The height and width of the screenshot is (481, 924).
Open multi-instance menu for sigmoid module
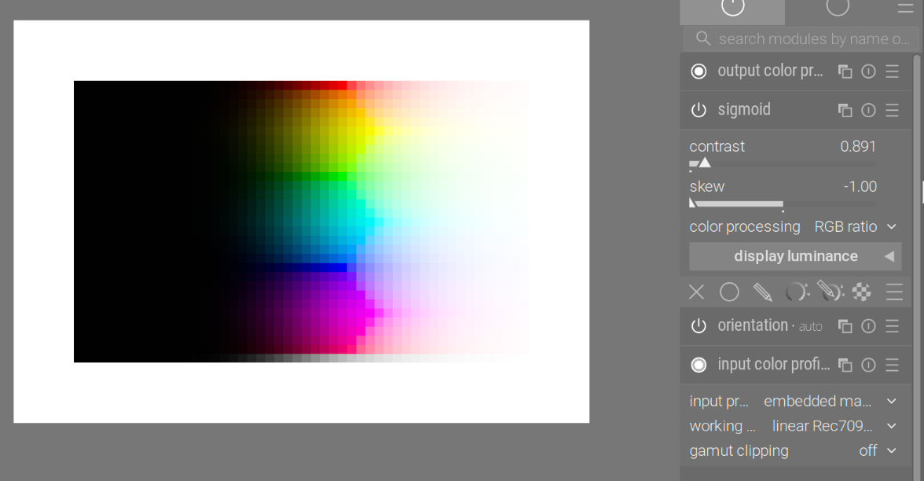[x=845, y=110]
